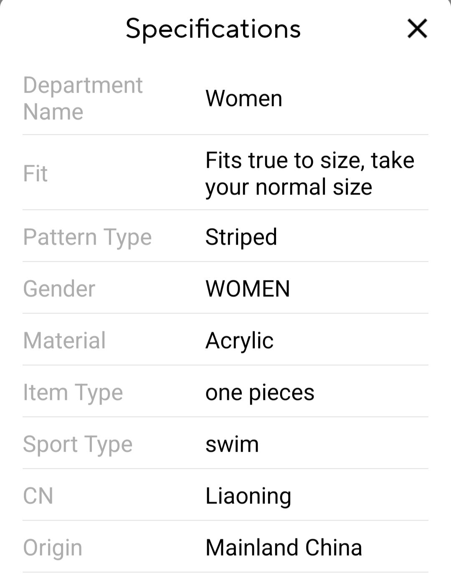
Task: Tap the WOMEN gender value
Action: (248, 289)
